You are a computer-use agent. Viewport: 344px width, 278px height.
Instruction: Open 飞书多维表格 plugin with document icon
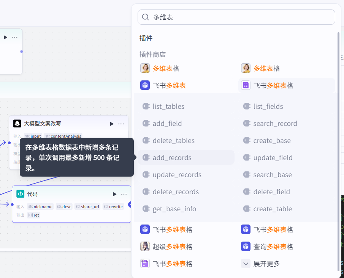[166, 264]
